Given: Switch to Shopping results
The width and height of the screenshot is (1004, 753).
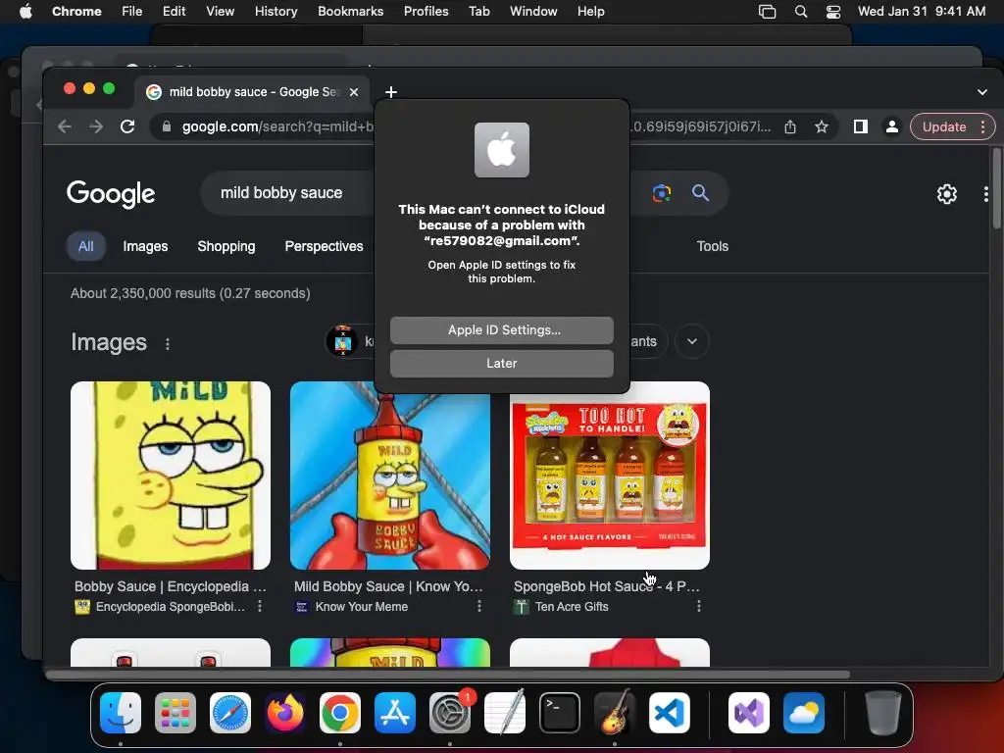Looking at the screenshot, I should (x=226, y=246).
